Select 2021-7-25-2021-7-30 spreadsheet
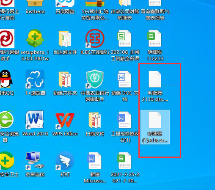 pos(125,161)
